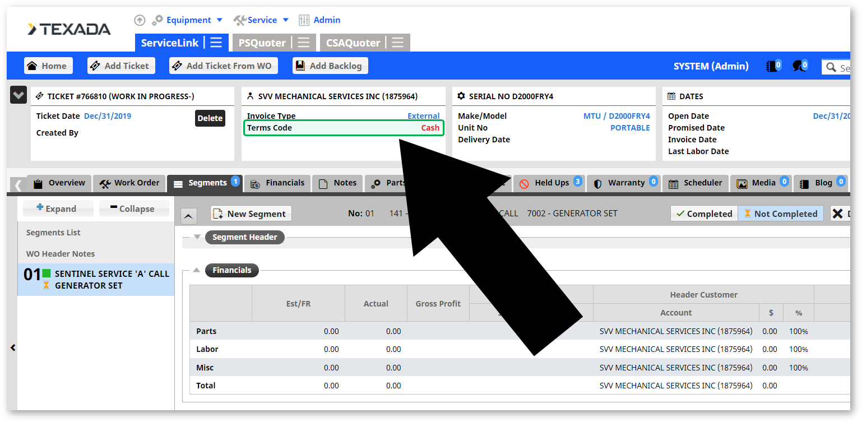Open the Warranty tab
This screenshot has height=422, width=862.
point(624,183)
